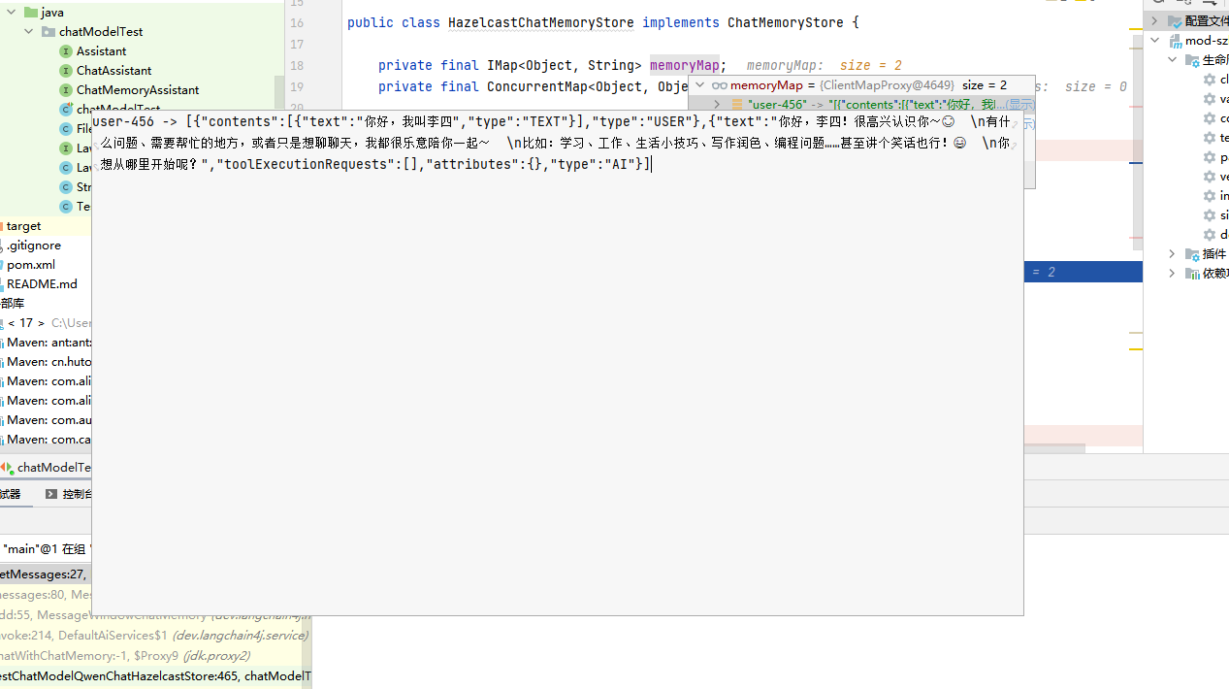This screenshot has width=1229, height=689.
Task: Run the 'te' lifecycle goal gear
Action: coord(1210,138)
